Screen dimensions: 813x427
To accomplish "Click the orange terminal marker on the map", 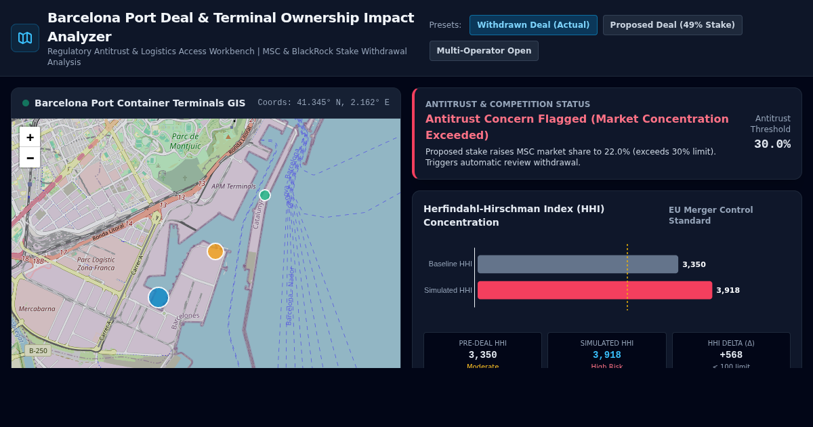I will [215, 251].
